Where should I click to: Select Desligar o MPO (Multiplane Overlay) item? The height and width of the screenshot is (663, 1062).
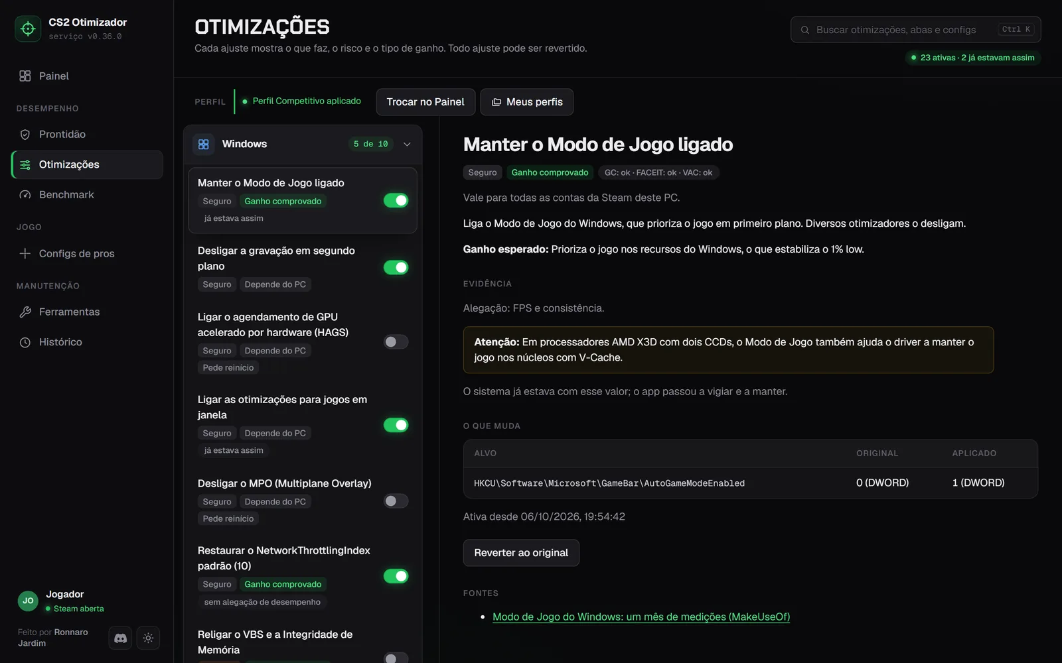coord(303,501)
